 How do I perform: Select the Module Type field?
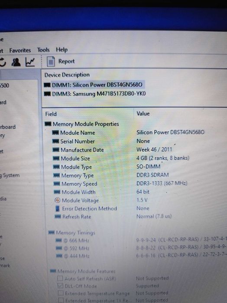pos(76,167)
